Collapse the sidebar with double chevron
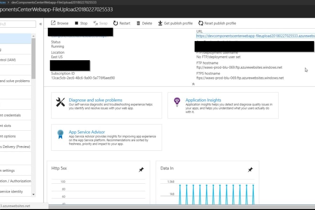 click(x=41, y=24)
